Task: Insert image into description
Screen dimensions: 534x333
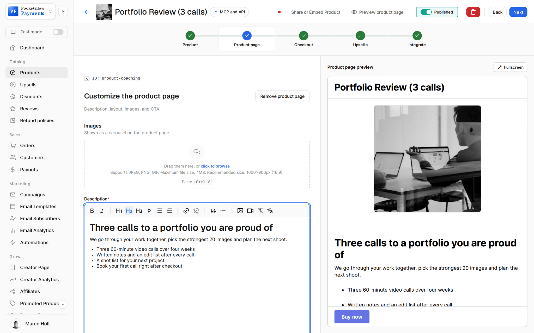Action: point(240,211)
